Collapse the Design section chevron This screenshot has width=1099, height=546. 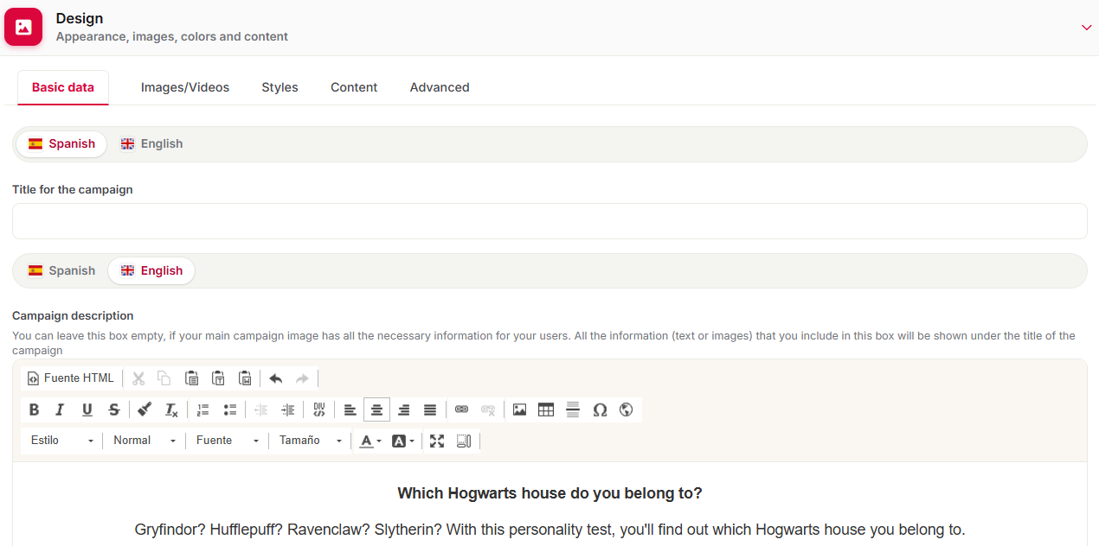point(1087,28)
